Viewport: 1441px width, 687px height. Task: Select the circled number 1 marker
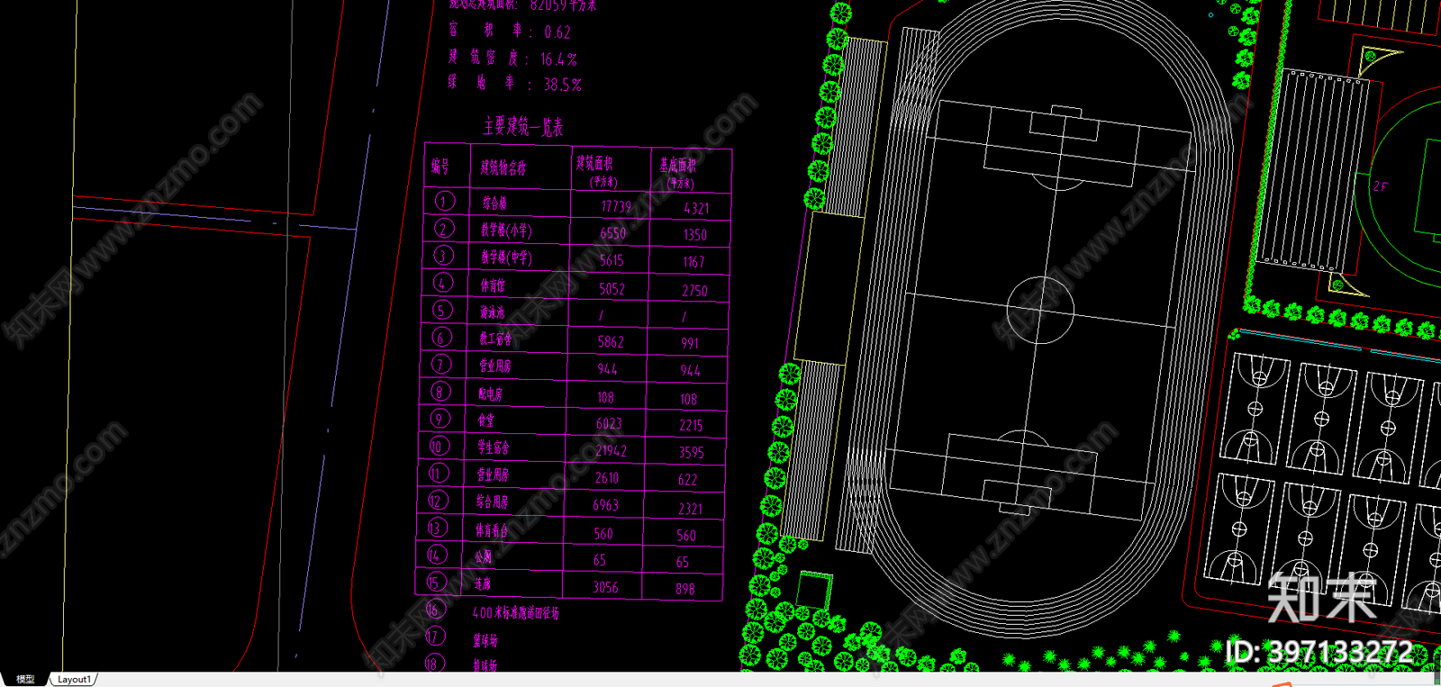(x=444, y=201)
